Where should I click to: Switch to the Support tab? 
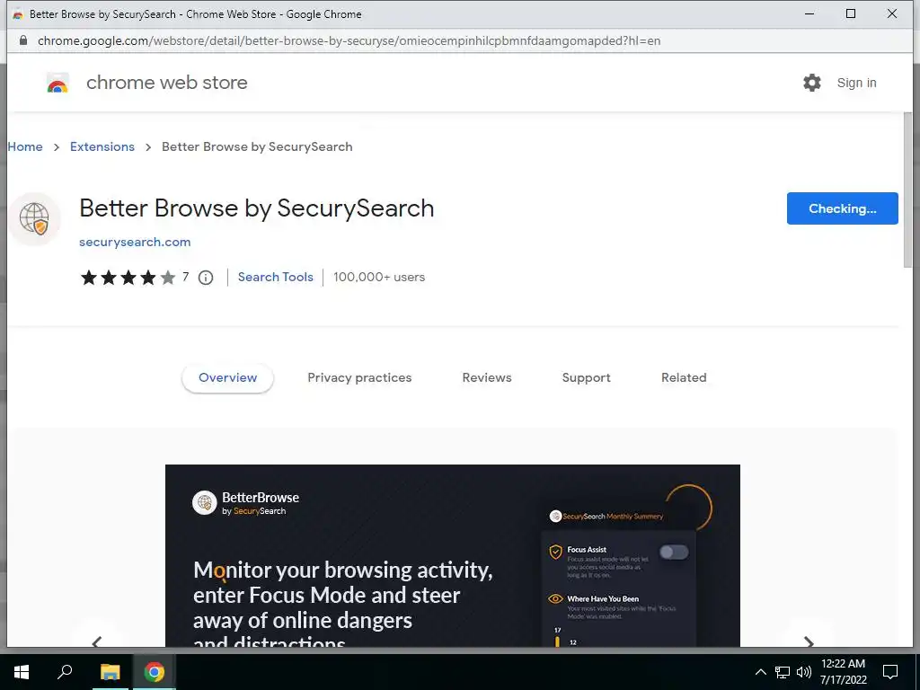586,378
